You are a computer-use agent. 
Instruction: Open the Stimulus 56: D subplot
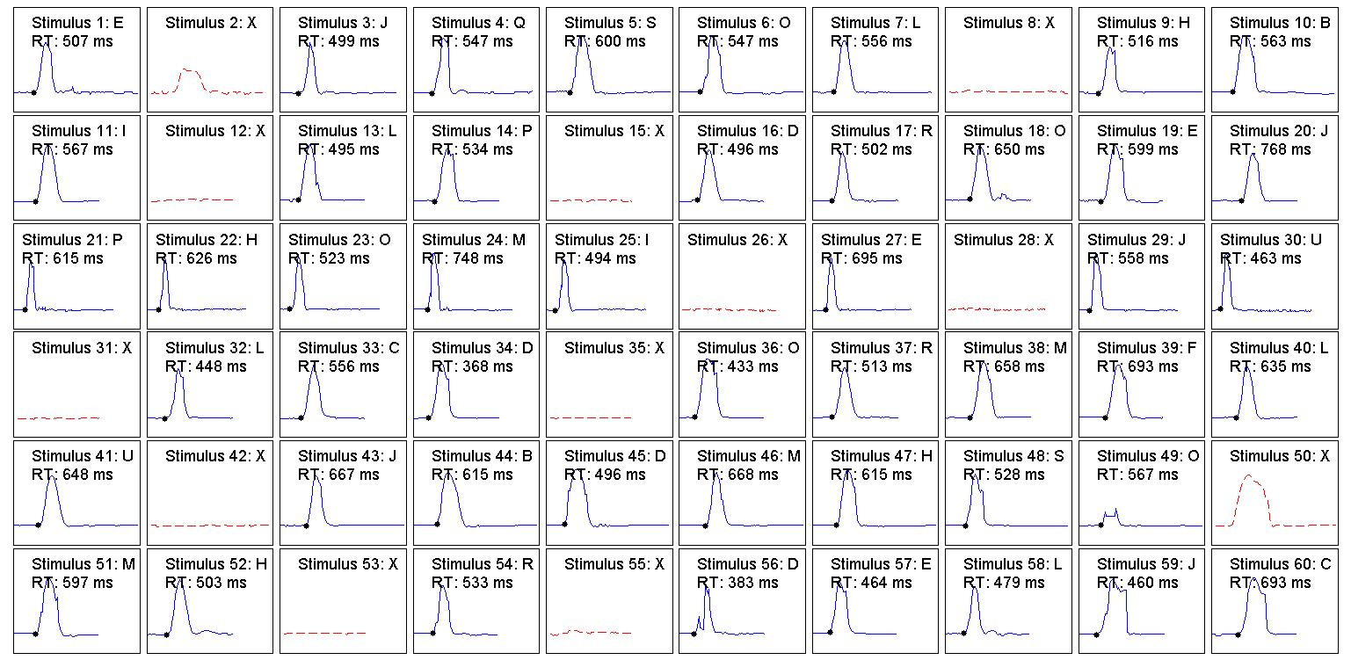742,602
